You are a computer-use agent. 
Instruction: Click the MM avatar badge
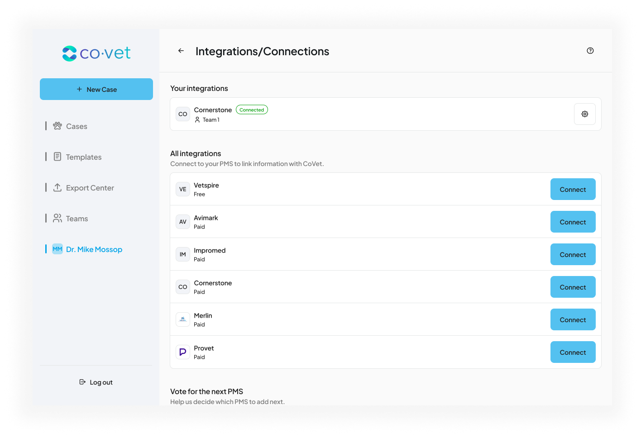[x=57, y=249]
